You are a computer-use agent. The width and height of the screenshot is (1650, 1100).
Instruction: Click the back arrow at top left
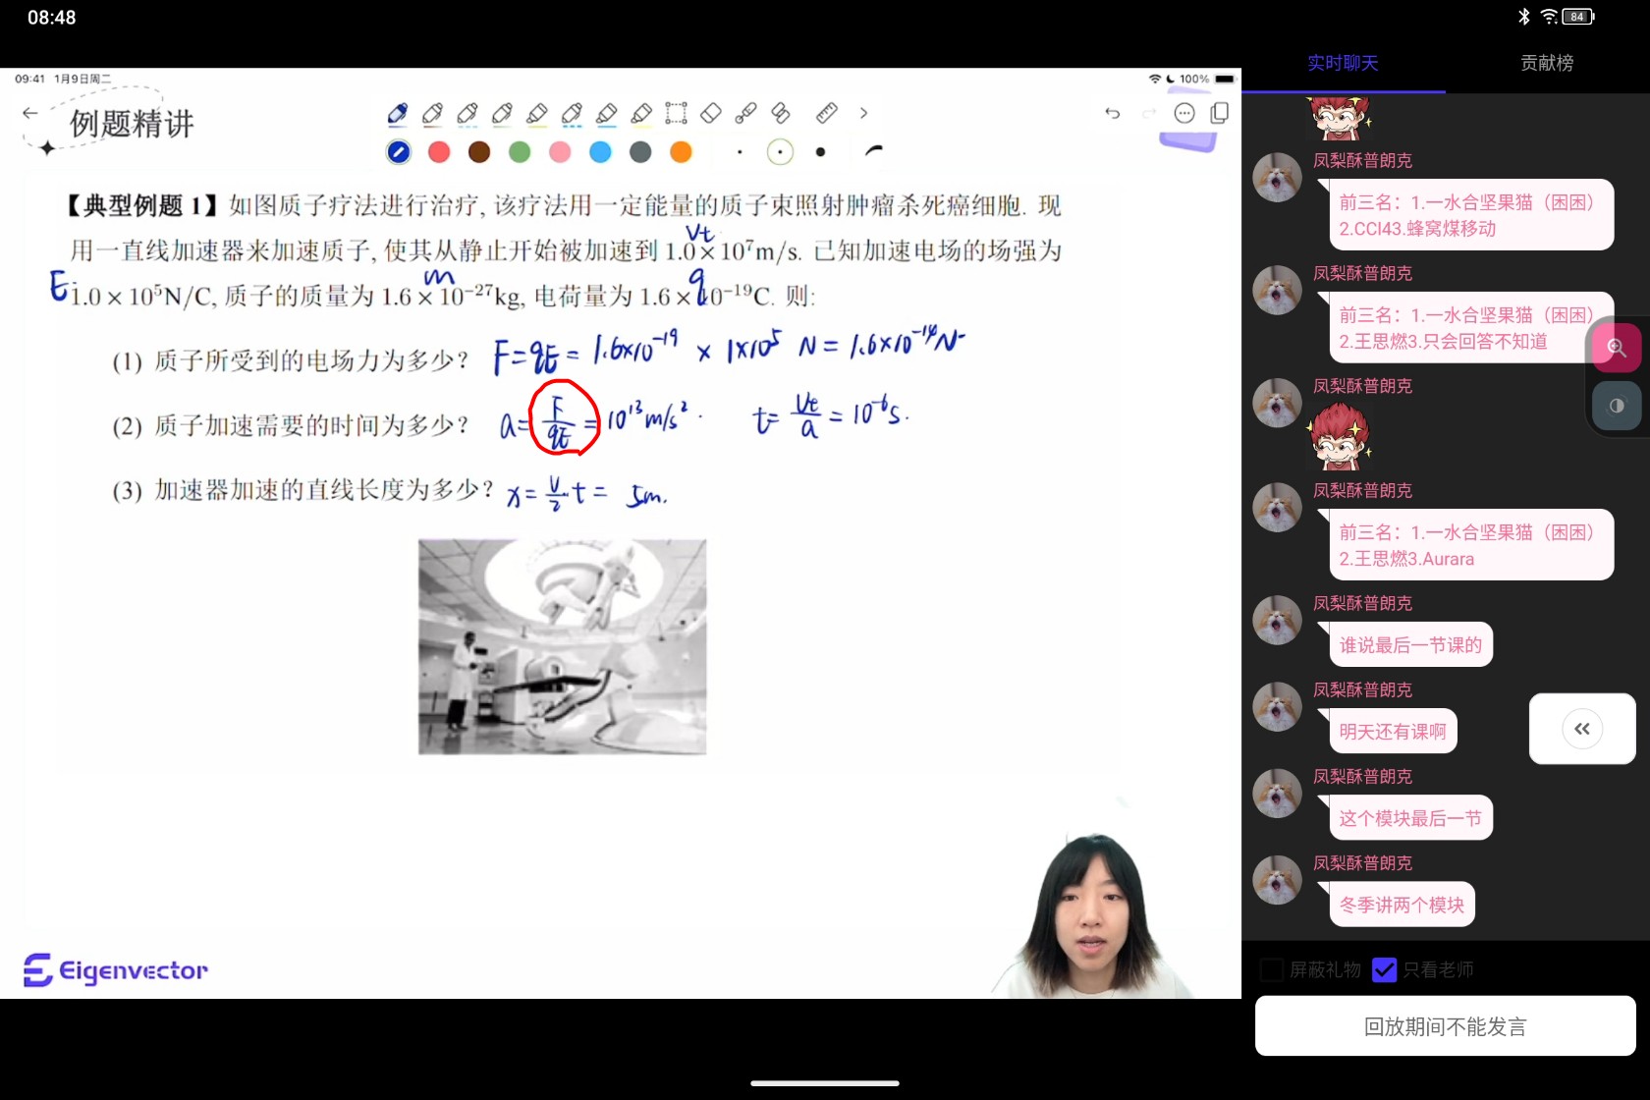30,113
